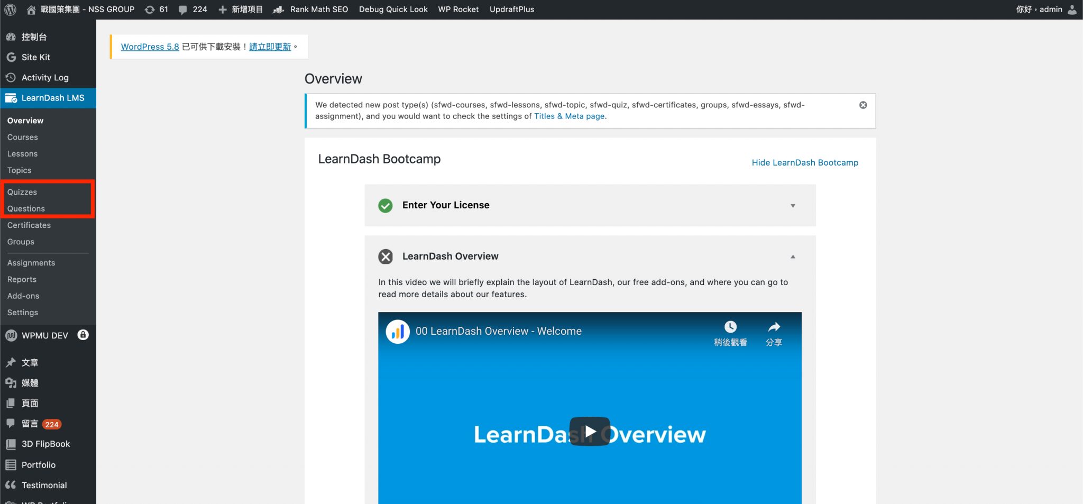Click the Site Kit Google icon

11,57
